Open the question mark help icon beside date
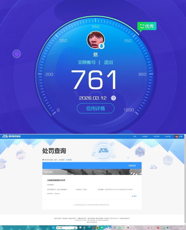This screenshot has height=230, width=186. click(114, 98)
